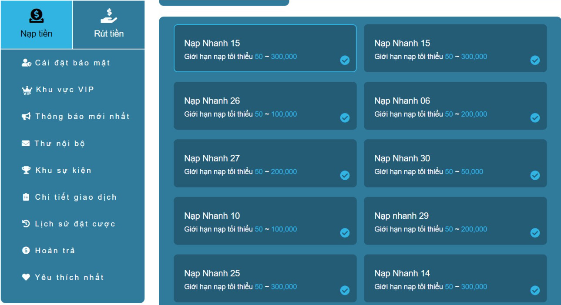
Task: Click the VIP crown icon
Action: [27, 90]
